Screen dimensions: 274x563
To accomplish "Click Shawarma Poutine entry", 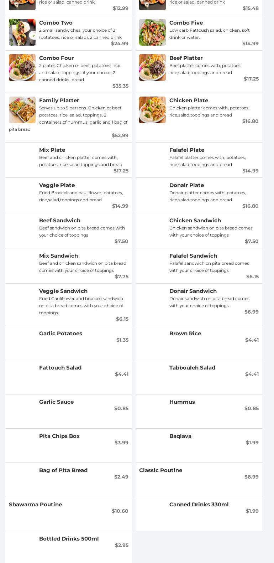I will (35, 505).
